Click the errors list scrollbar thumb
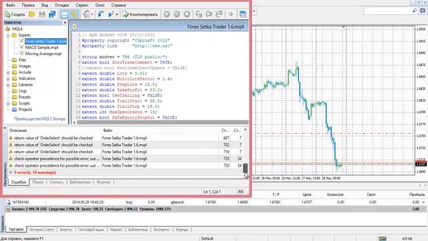 245,168
